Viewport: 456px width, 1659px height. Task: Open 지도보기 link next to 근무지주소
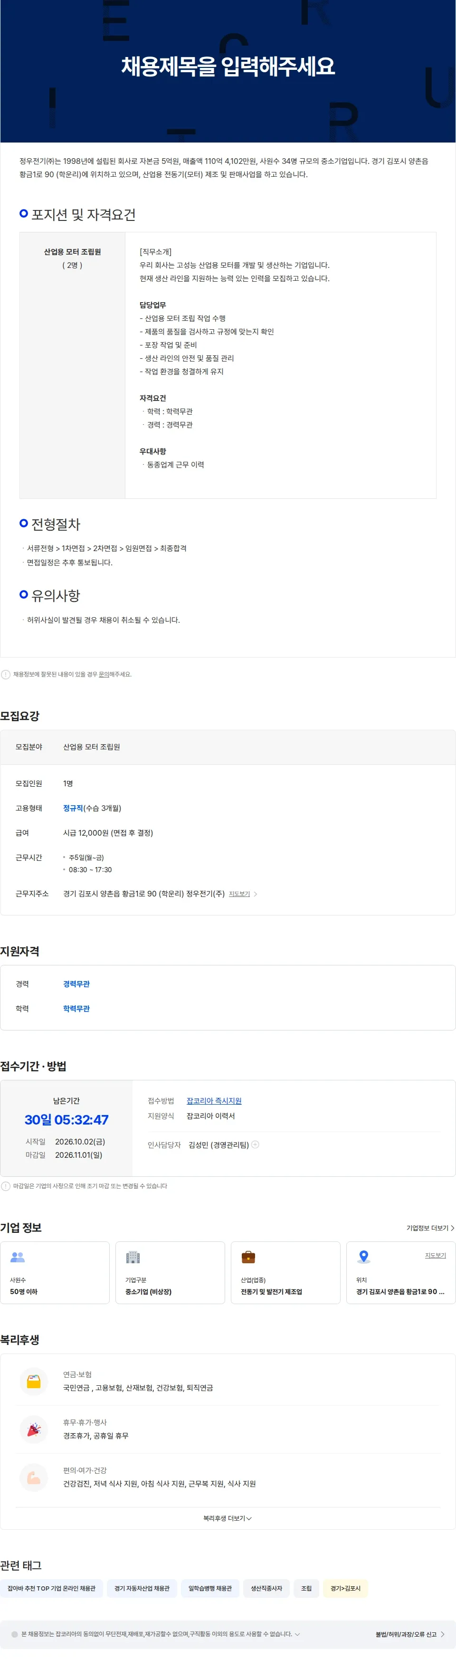click(x=239, y=894)
